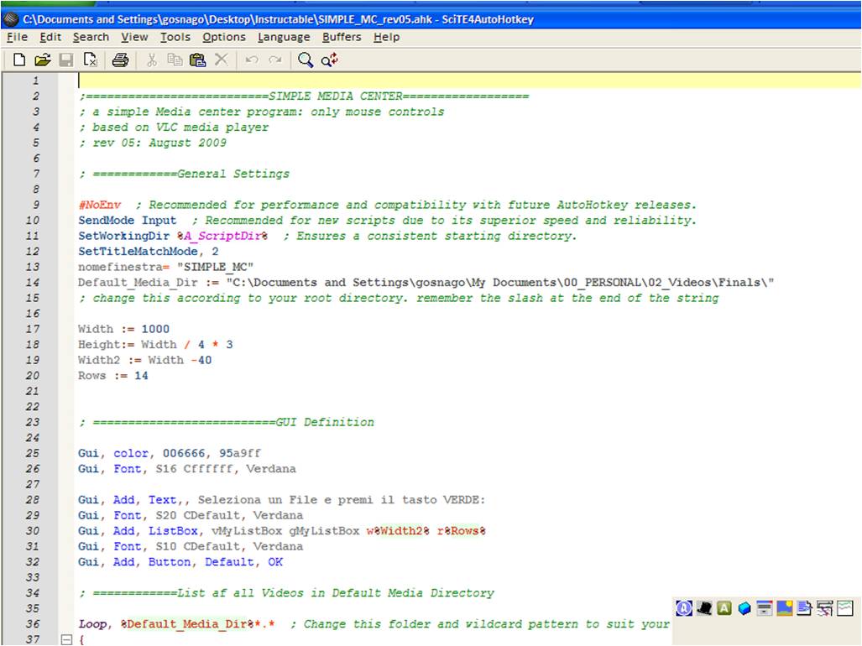
Task: Open the Language menu
Action: [284, 37]
